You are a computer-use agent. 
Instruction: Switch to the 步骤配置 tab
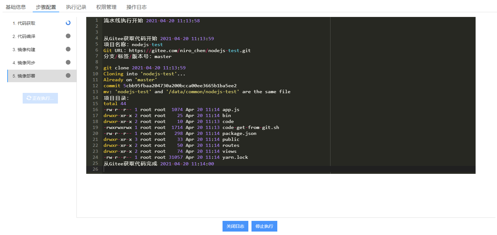[46, 7]
